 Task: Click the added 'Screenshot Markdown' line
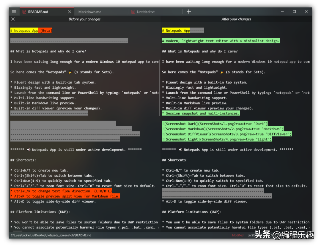click(x=223, y=129)
